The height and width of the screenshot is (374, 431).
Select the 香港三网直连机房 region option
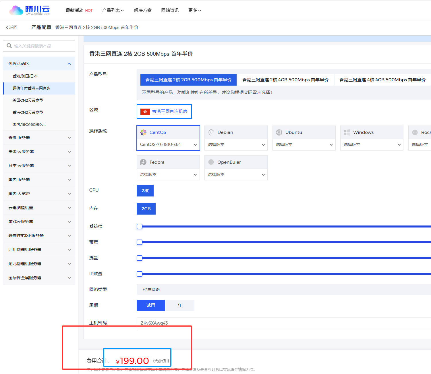click(x=164, y=111)
